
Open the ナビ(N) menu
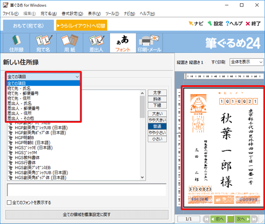pyautogui.click(x=129, y=14)
